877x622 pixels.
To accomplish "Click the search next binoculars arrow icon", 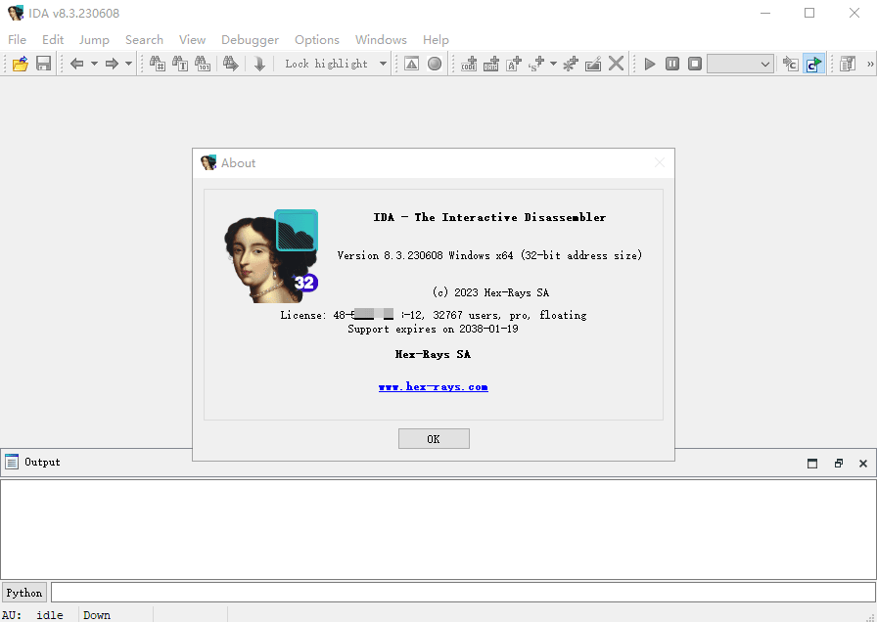I will 230,64.
